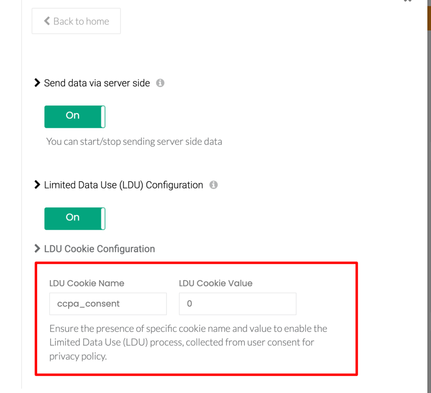
Task: Click the LDU Cookie Configuration heading text
Action: point(99,249)
